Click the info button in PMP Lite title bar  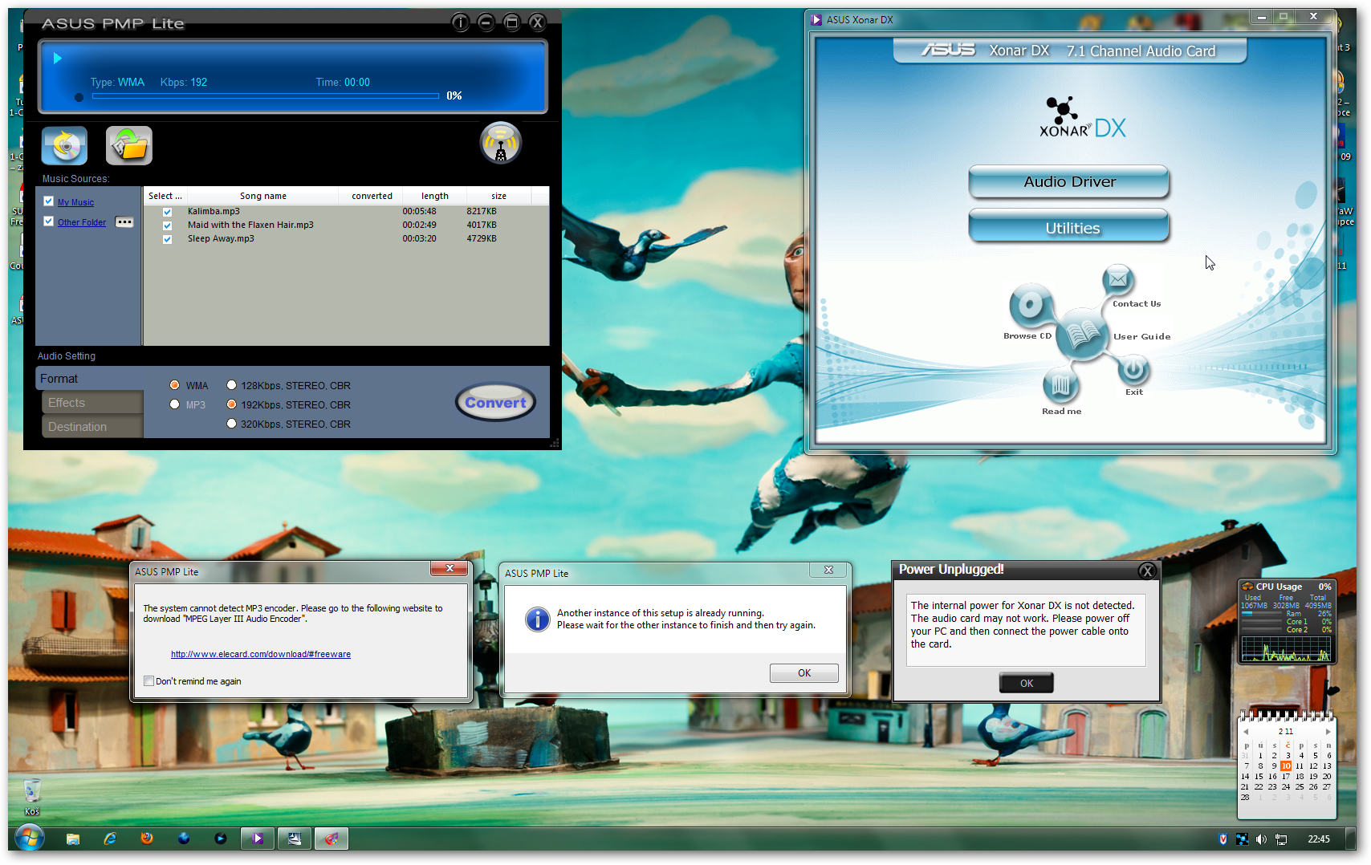[460, 22]
